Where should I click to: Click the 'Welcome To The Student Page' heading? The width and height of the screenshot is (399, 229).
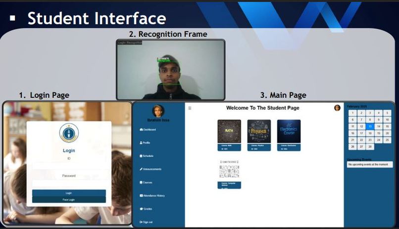pos(262,108)
